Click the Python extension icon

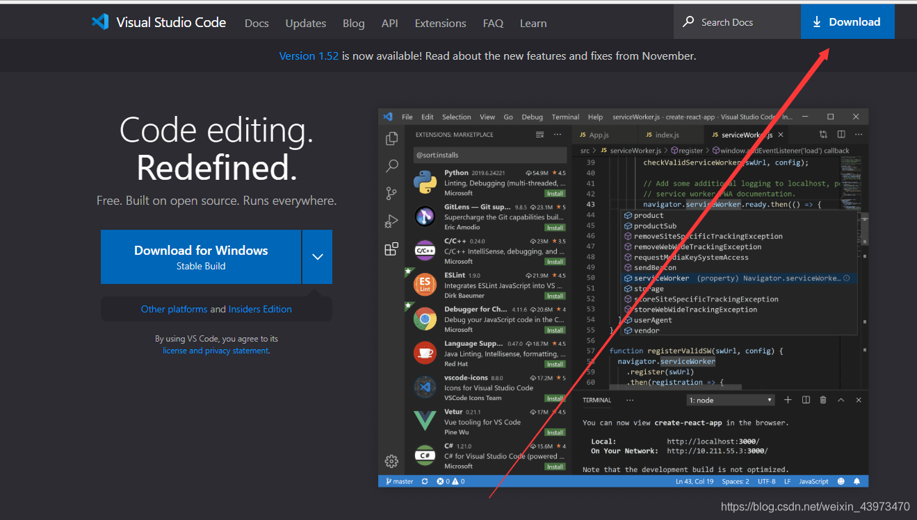click(x=425, y=183)
